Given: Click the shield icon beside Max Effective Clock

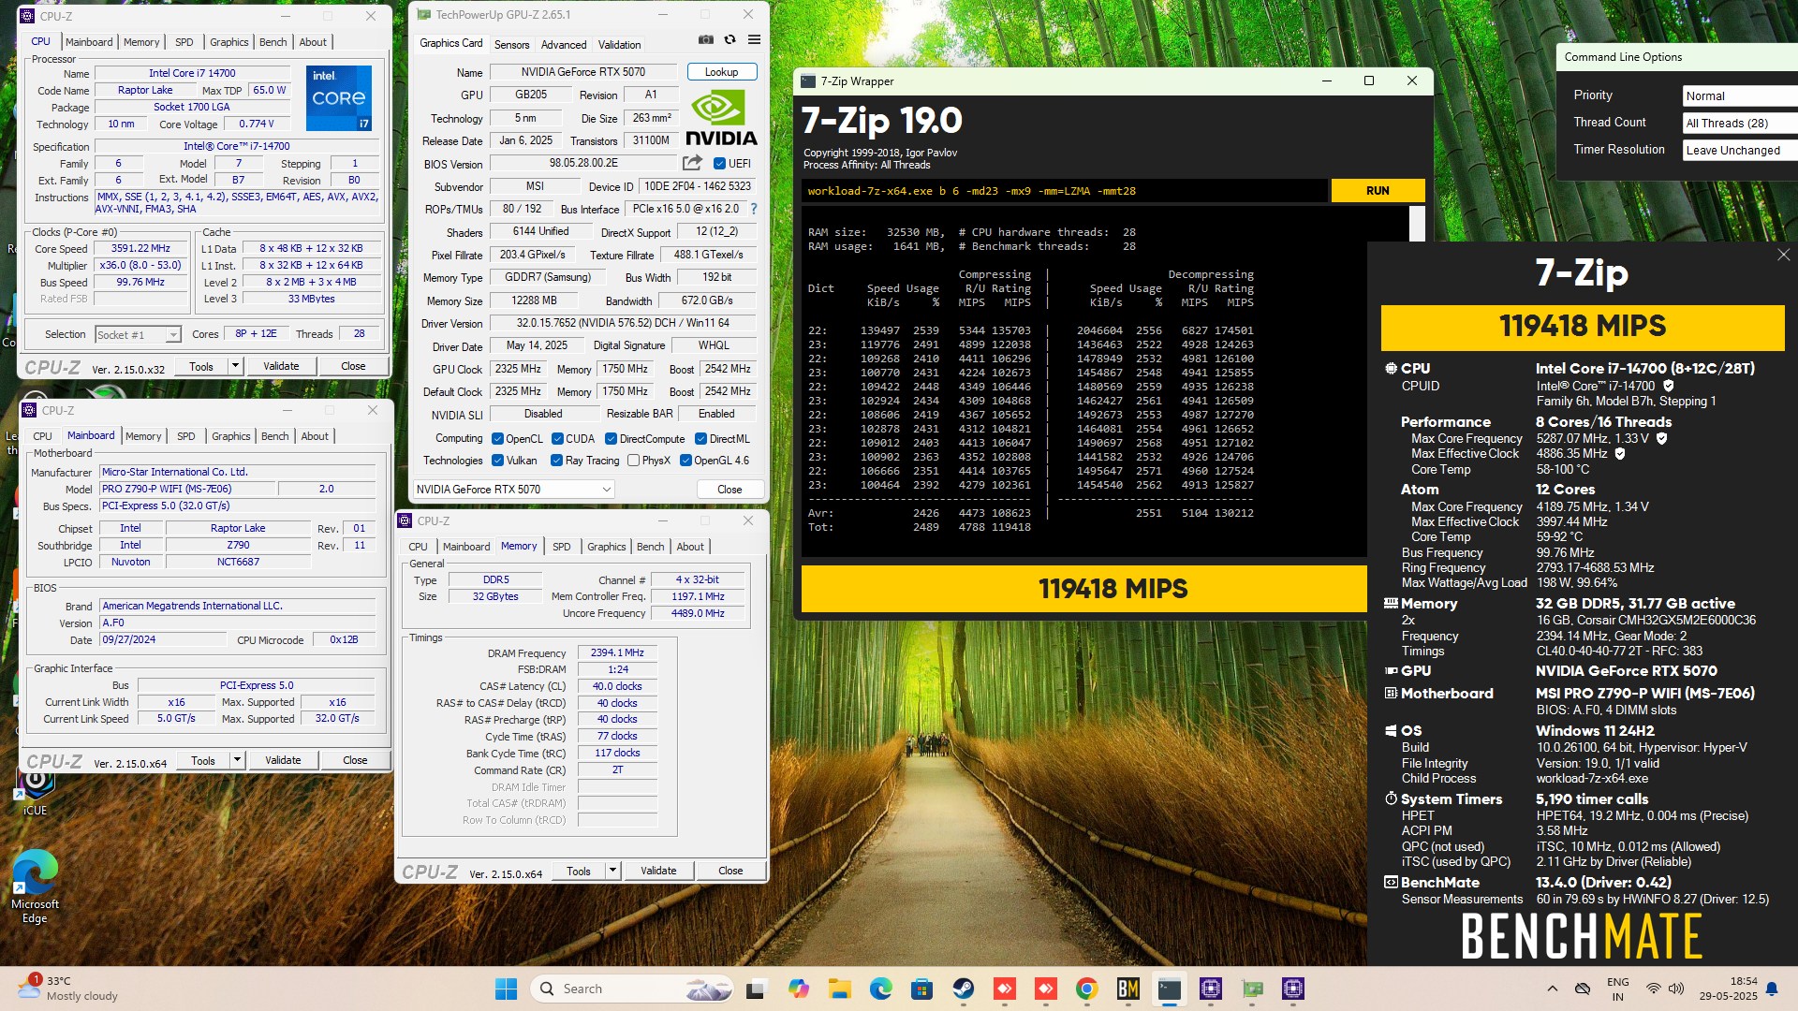Looking at the screenshot, I should point(1620,454).
